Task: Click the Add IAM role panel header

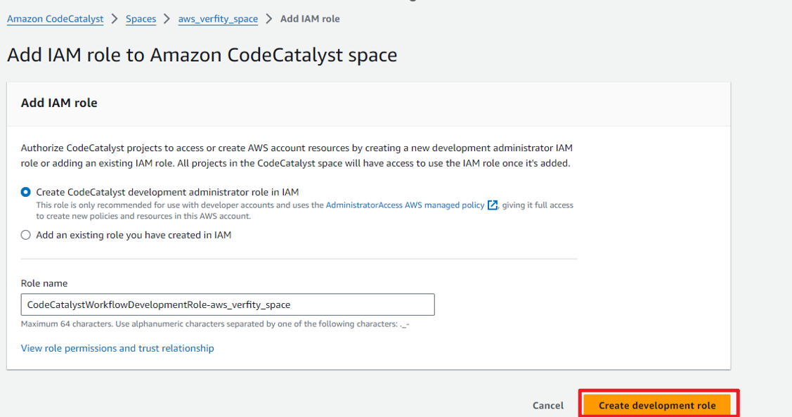Action: (x=59, y=103)
